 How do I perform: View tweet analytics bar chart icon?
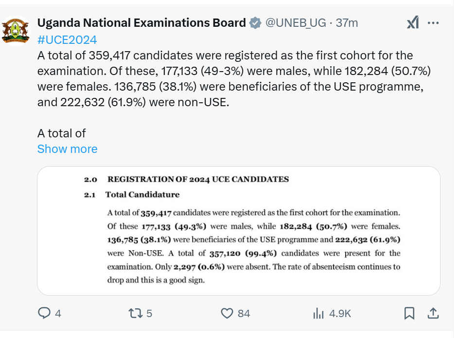[x=318, y=313]
